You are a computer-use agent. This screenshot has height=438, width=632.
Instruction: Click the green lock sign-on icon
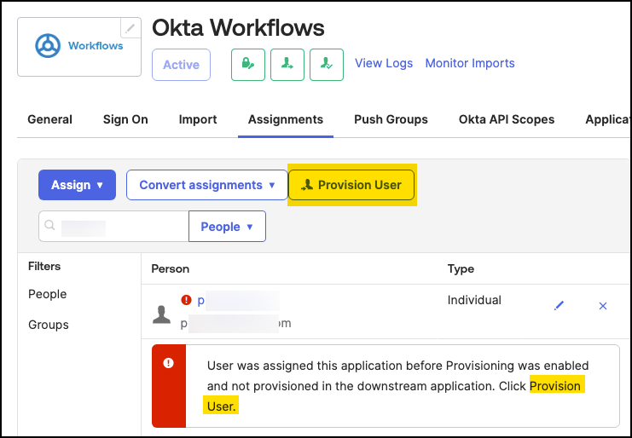tap(248, 64)
